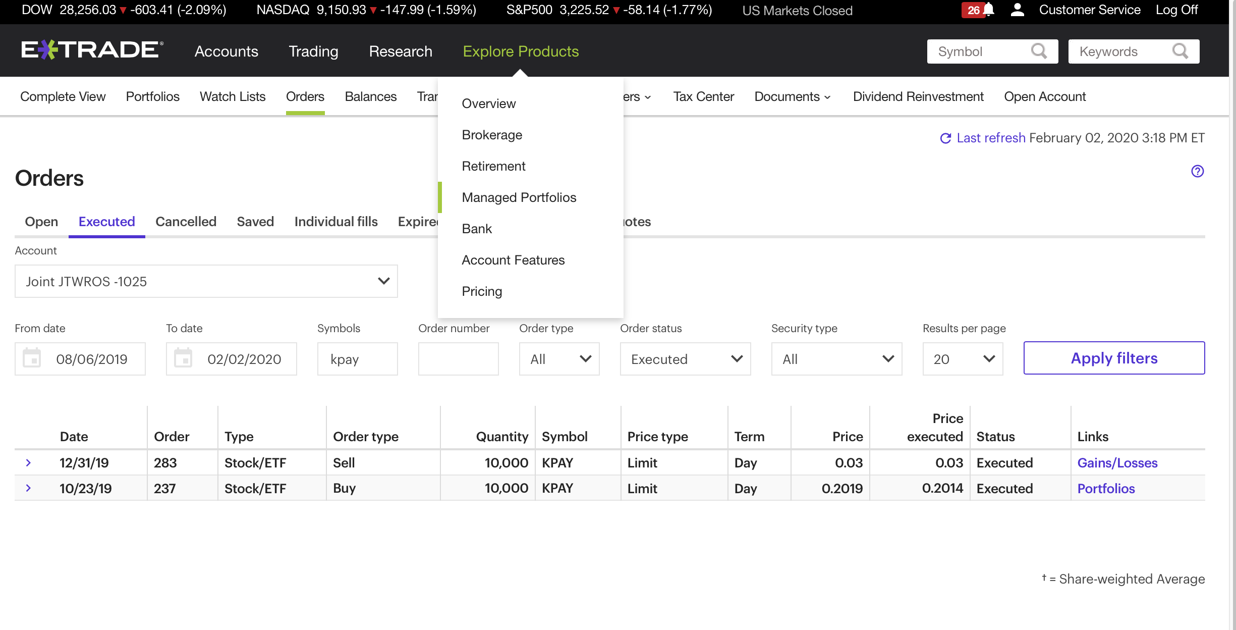Screen dimensions: 1236x630
Task: Open the Gains/Losses link
Action: tap(1117, 463)
